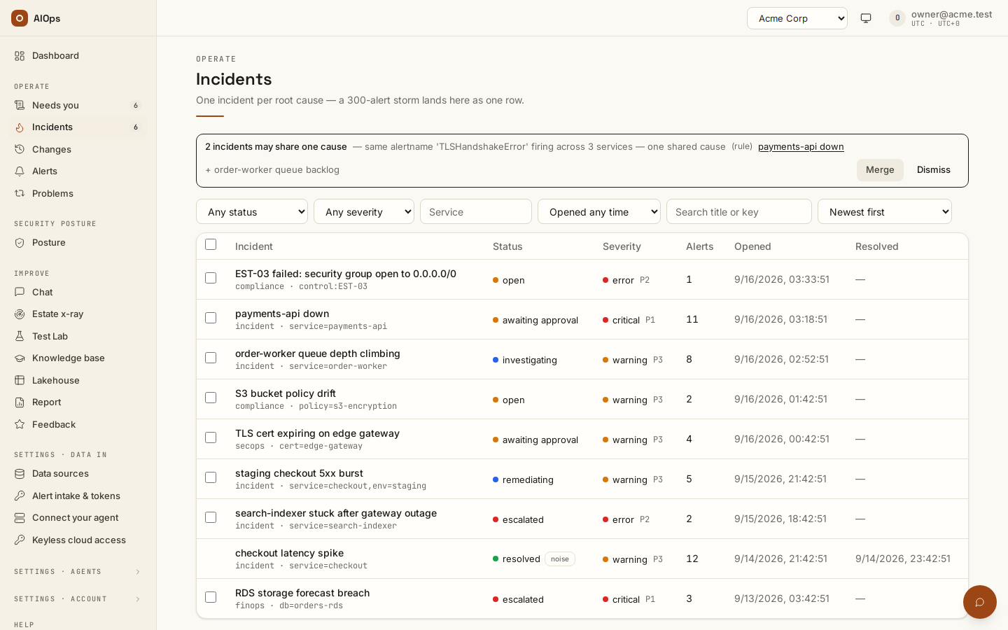Image resolution: width=1008 pixels, height=630 pixels.
Task: Click the Keyless cloud access key icon
Action: pos(20,540)
